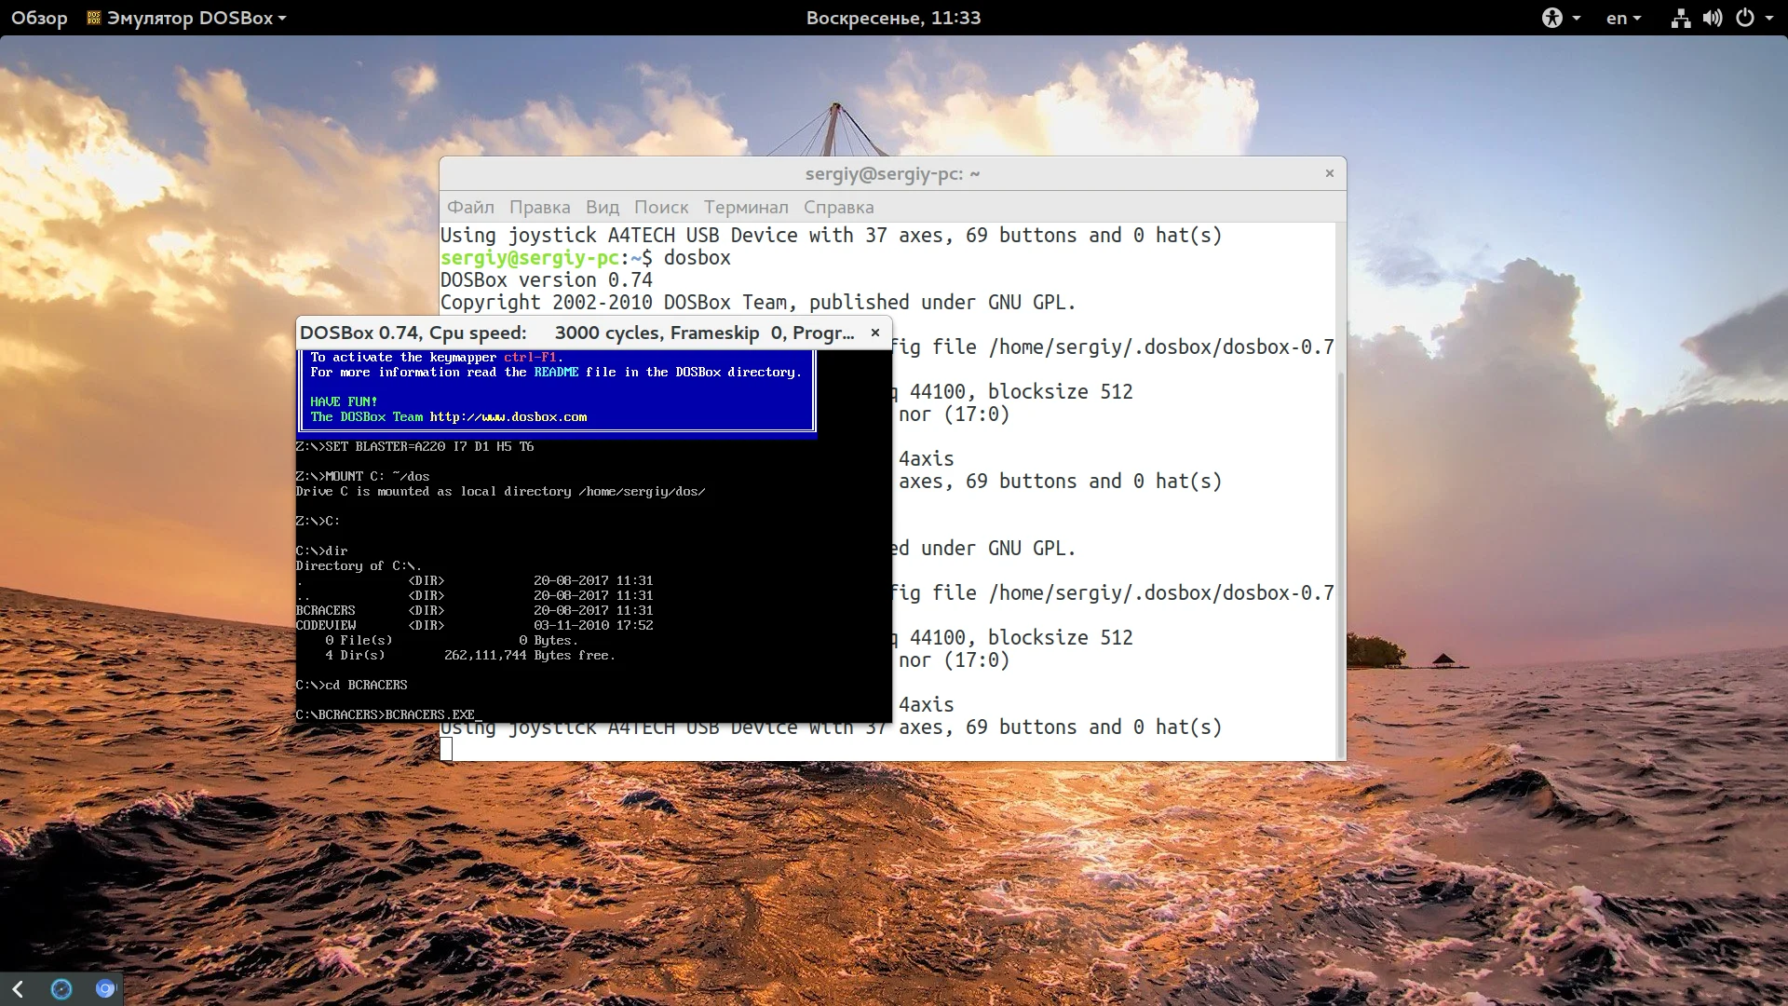This screenshot has width=1788, height=1006.
Task: Open Chromium from the bottom panel
Action: click(x=105, y=988)
